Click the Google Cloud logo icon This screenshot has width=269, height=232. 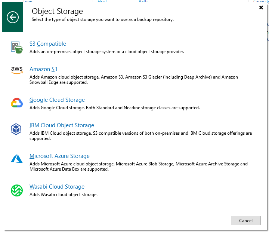pyautogui.click(x=17, y=103)
